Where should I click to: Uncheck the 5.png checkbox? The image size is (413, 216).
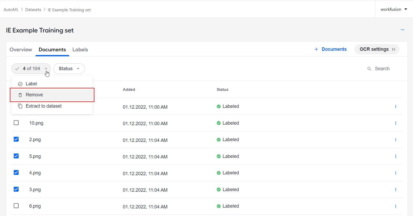[x=16, y=156]
